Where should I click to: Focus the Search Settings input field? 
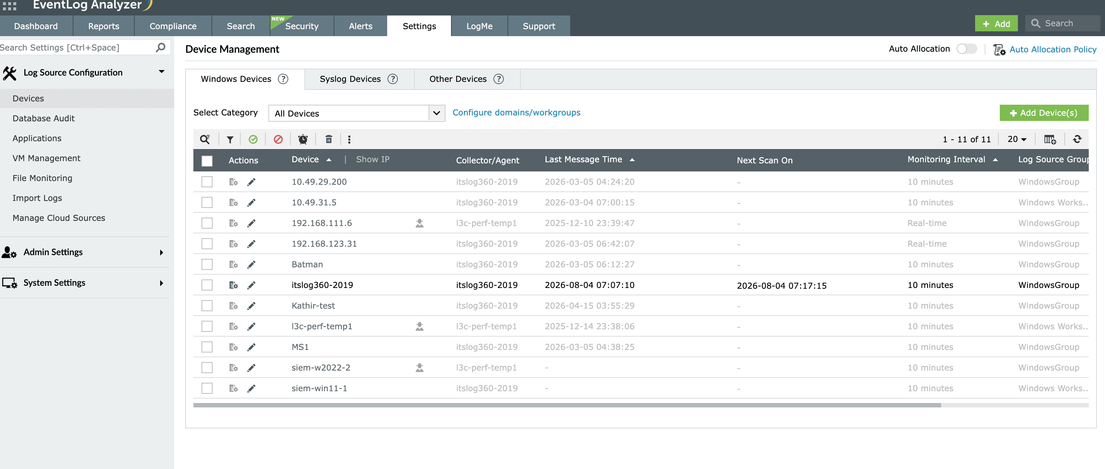(x=77, y=47)
